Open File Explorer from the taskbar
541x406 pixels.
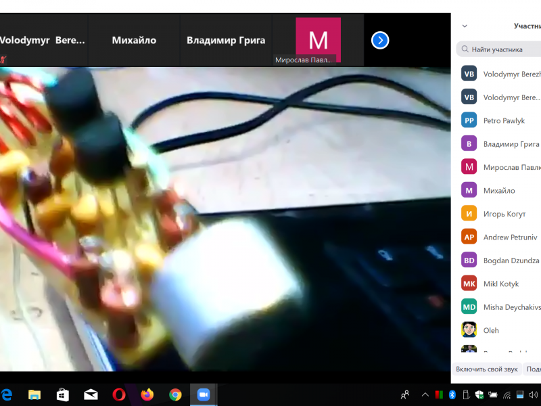tap(34, 394)
